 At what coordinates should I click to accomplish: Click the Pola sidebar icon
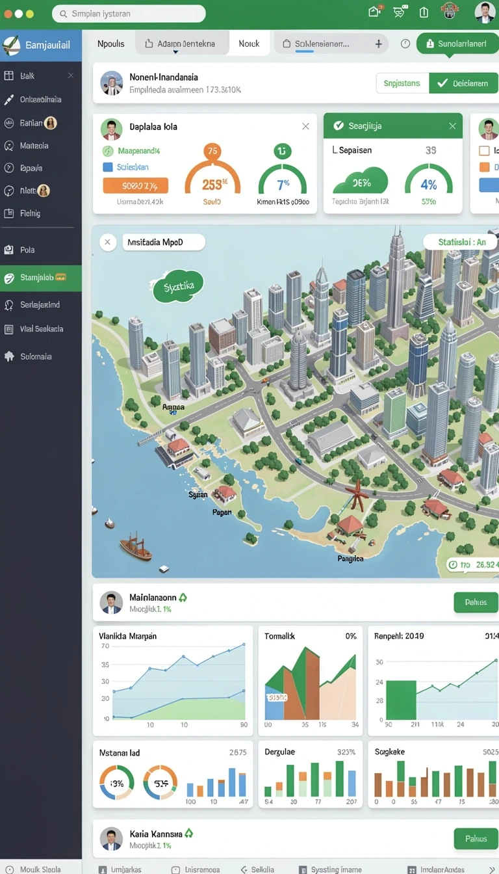point(9,250)
